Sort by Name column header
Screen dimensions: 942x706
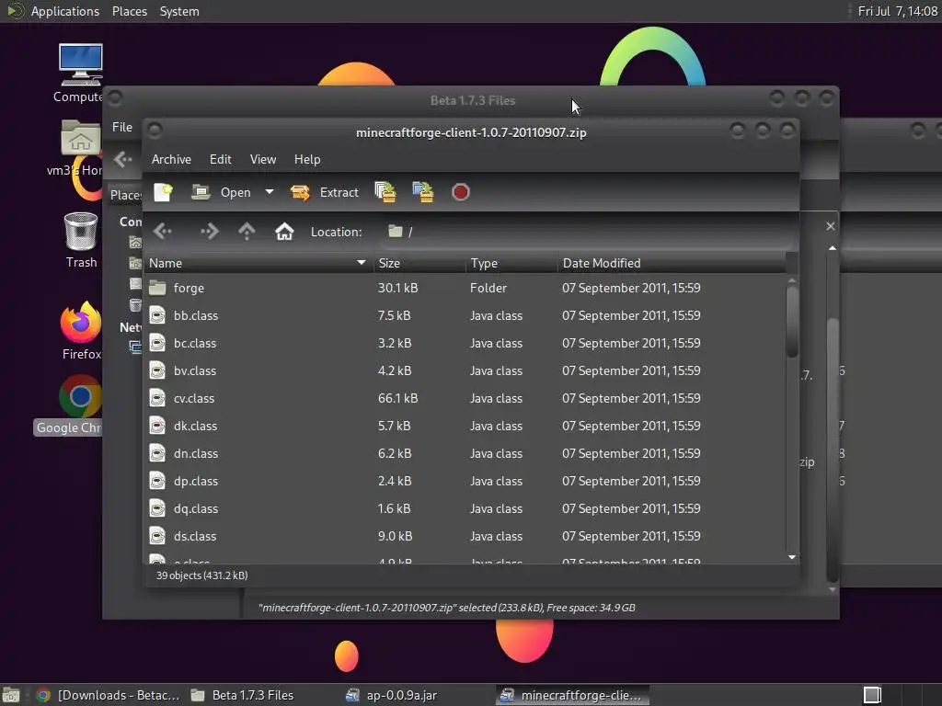click(x=258, y=263)
